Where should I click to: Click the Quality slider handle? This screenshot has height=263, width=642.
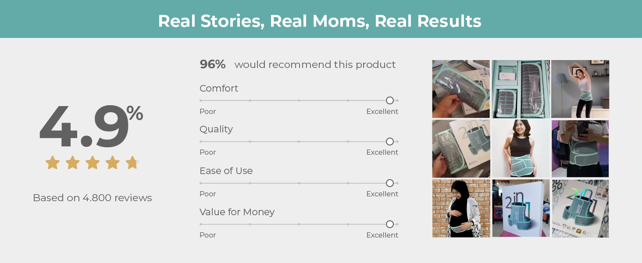click(390, 142)
